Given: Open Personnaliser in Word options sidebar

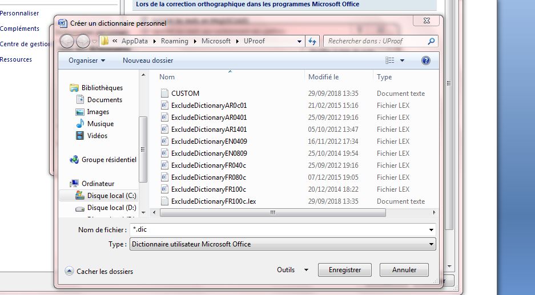Looking at the screenshot, I should 19,13.
